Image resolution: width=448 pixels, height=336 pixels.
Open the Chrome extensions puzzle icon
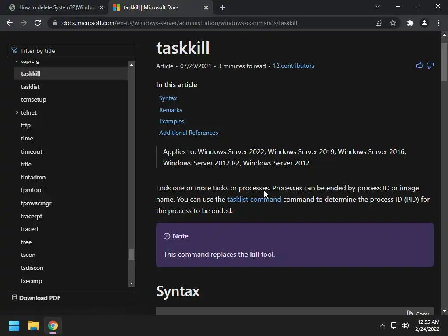coord(410,23)
